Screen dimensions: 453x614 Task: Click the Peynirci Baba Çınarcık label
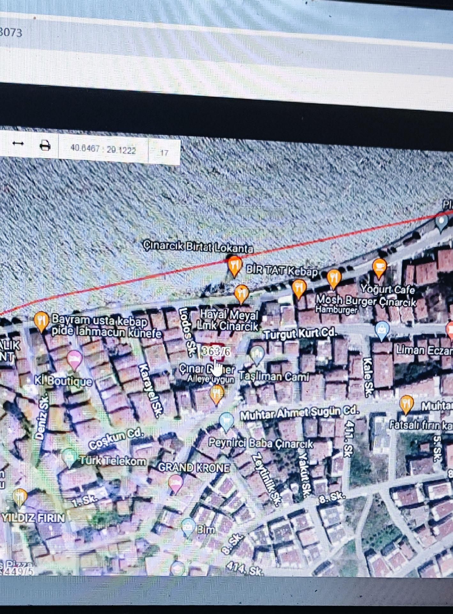pos(261,443)
